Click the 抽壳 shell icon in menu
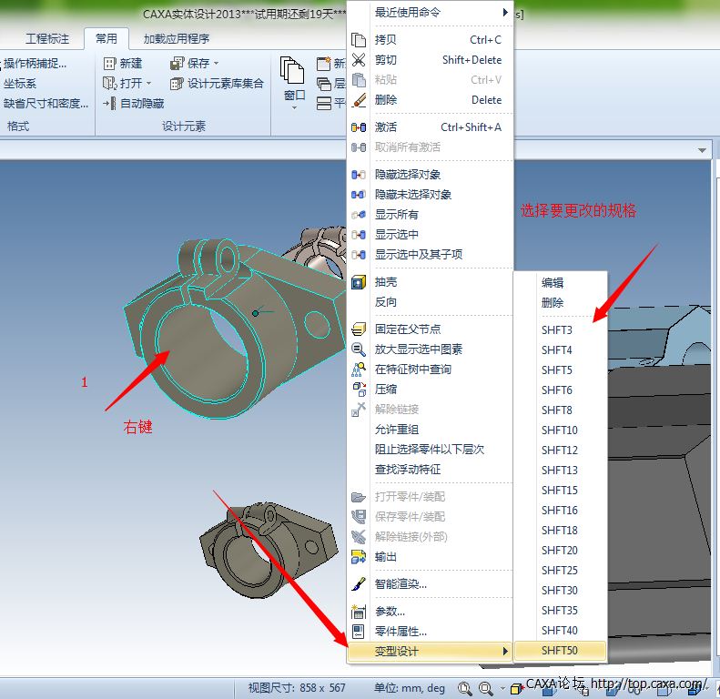This screenshot has width=720, height=699. click(359, 282)
